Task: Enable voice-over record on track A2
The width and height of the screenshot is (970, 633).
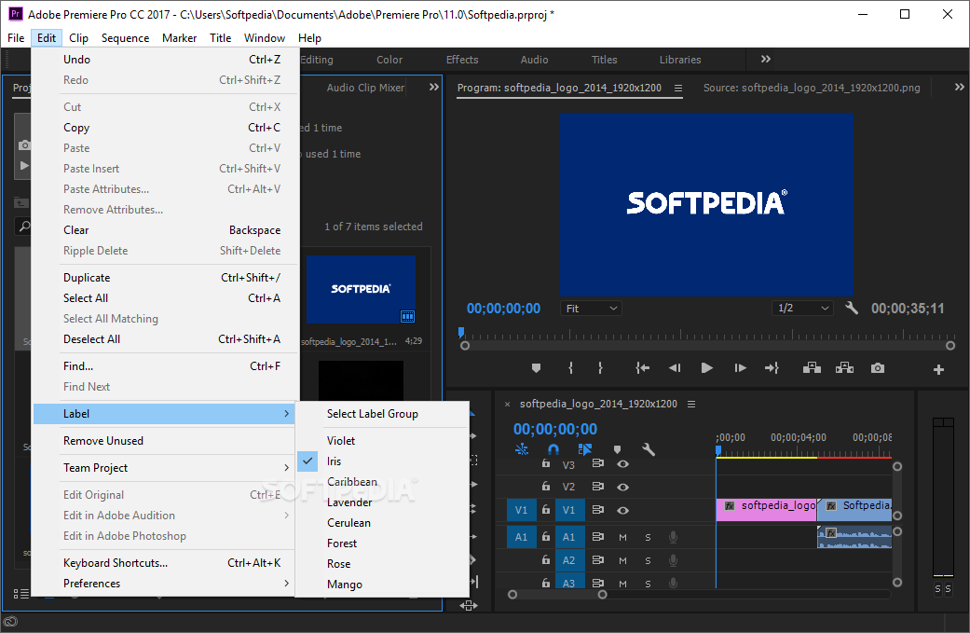Action: [x=673, y=560]
